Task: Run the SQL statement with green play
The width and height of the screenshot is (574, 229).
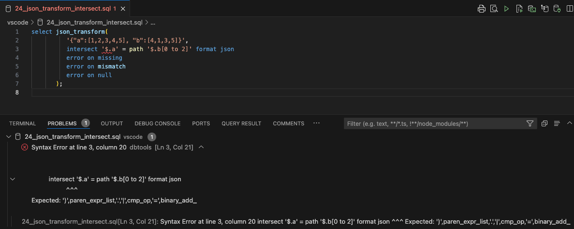Action: pyautogui.click(x=506, y=9)
